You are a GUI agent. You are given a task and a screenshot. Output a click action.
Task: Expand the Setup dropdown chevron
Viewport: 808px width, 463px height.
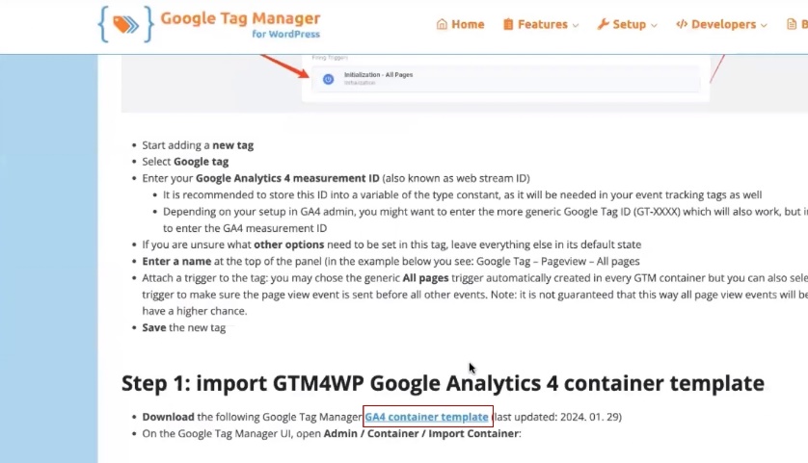[x=654, y=25]
